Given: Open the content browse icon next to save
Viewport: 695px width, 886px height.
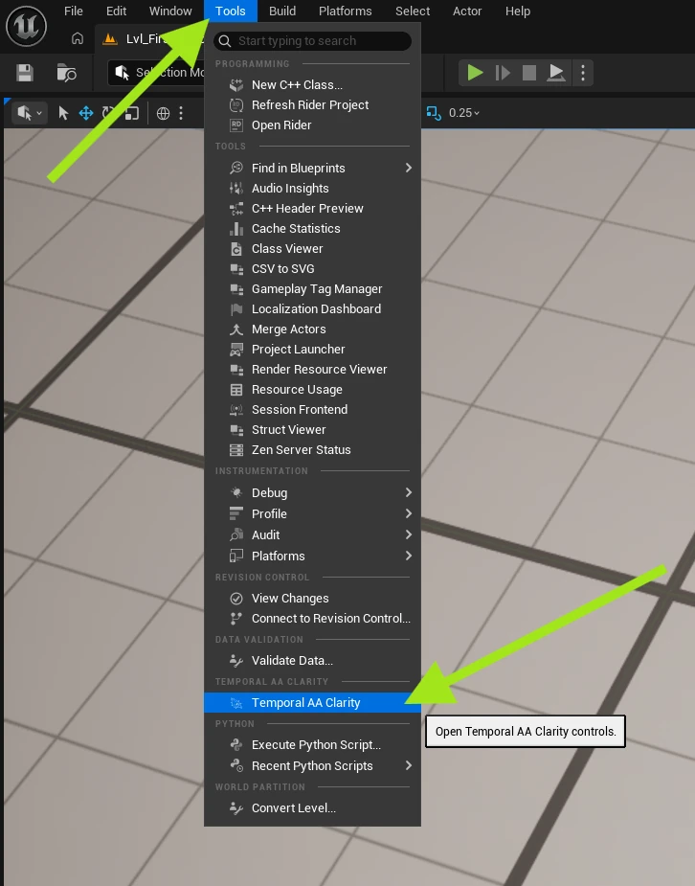Looking at the screenshot, I should click(67, 73).
